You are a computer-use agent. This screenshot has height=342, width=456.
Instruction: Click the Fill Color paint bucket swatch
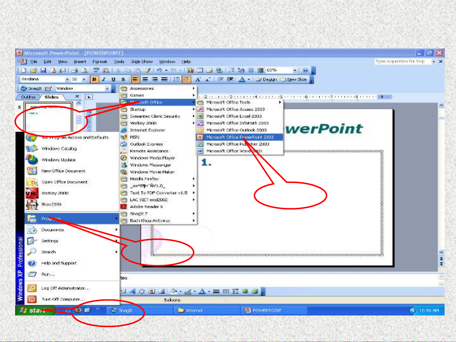point(174,291)
